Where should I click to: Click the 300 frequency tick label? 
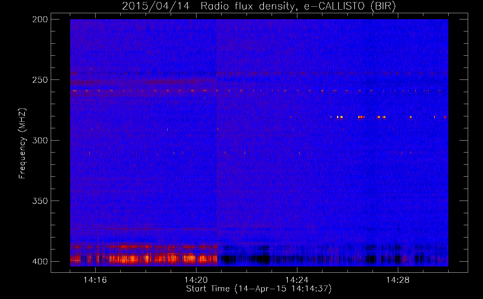point(40,140)
